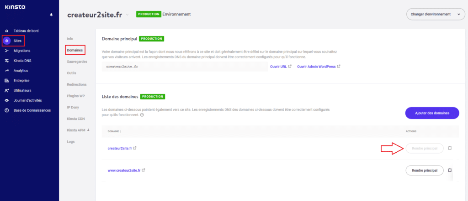The image size is (468, 201).
Task: Click the Kinsta APM upgrade icon
Action: (x=88, y=130)
